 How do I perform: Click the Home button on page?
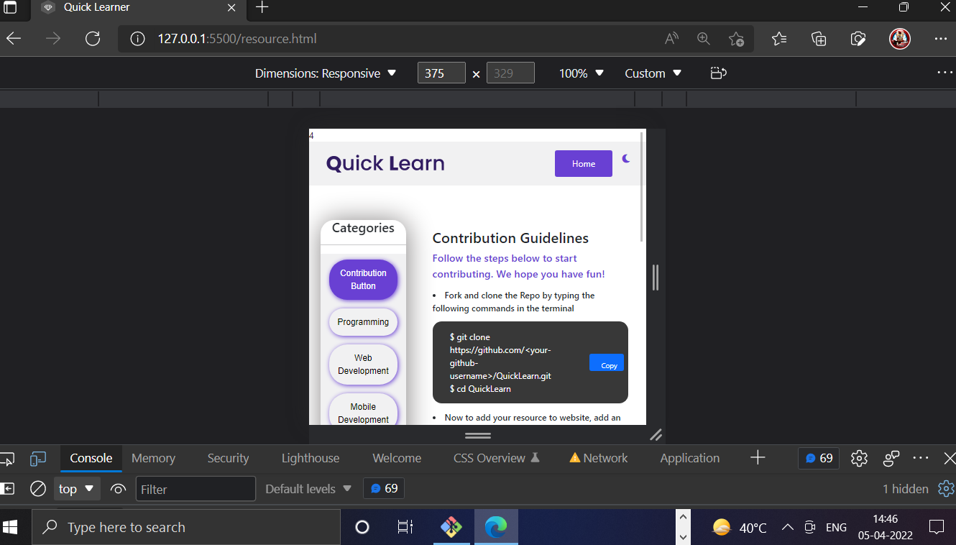584,164
